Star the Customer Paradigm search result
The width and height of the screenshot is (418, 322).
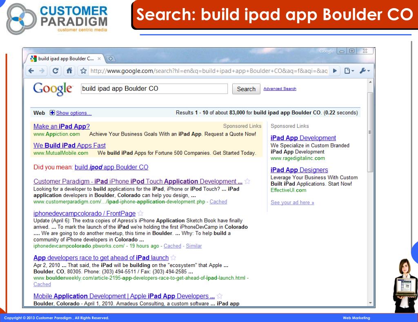[x=247, y=181]
